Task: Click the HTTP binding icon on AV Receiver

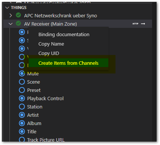Action: coord(135,24)
